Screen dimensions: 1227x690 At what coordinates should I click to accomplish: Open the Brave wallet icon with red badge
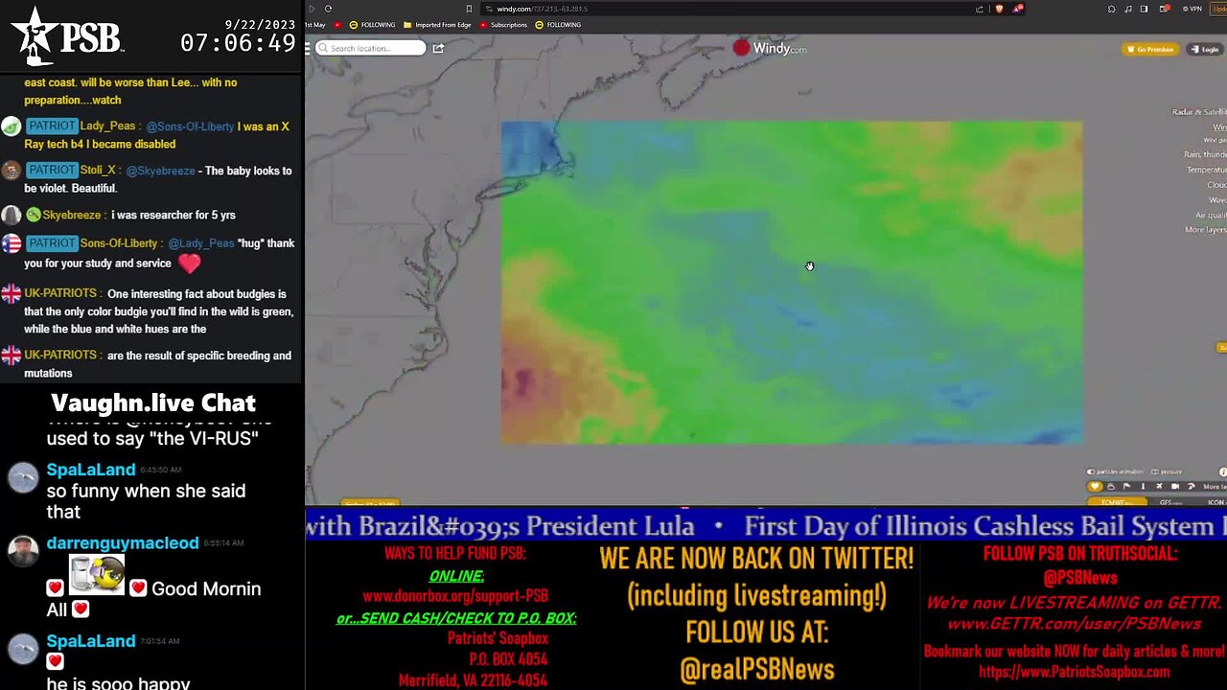click(1164, 9)
